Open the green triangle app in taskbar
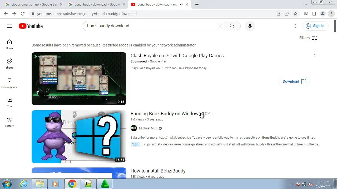The height and width of the screenshot is (189, 337). pos(105,184)
